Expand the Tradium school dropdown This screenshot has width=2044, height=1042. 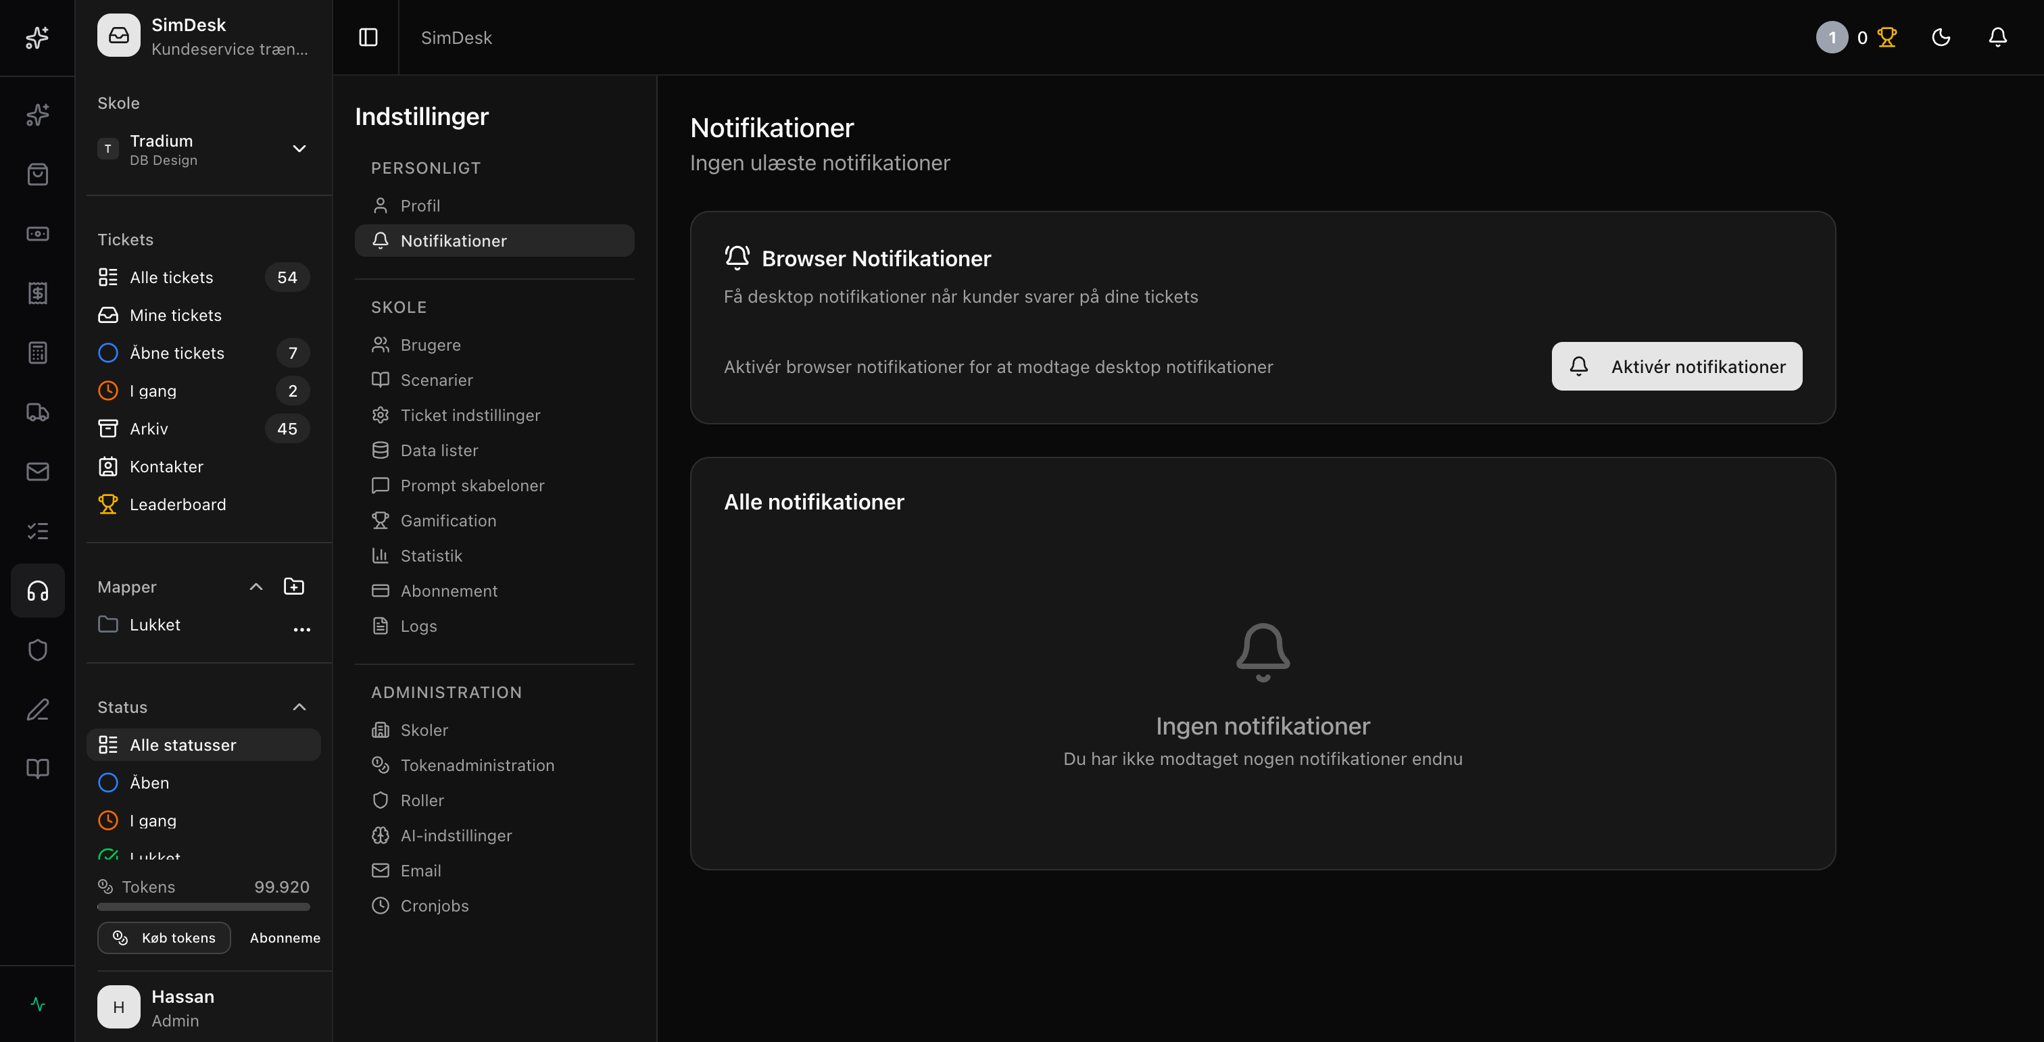[x=203, y=149]
